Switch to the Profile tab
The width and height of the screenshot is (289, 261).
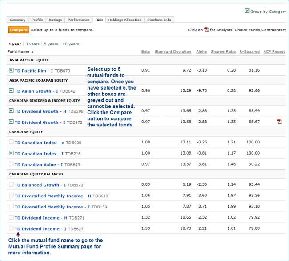pyautogui.click(x=37, y=20)
